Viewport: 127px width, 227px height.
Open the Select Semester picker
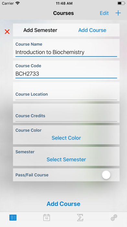pos(66,159)
